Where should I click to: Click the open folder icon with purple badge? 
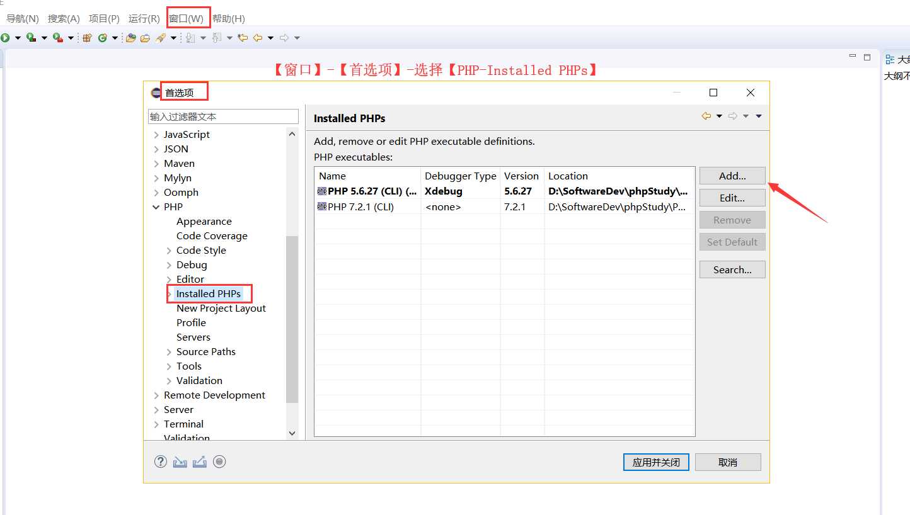[131, 38]
